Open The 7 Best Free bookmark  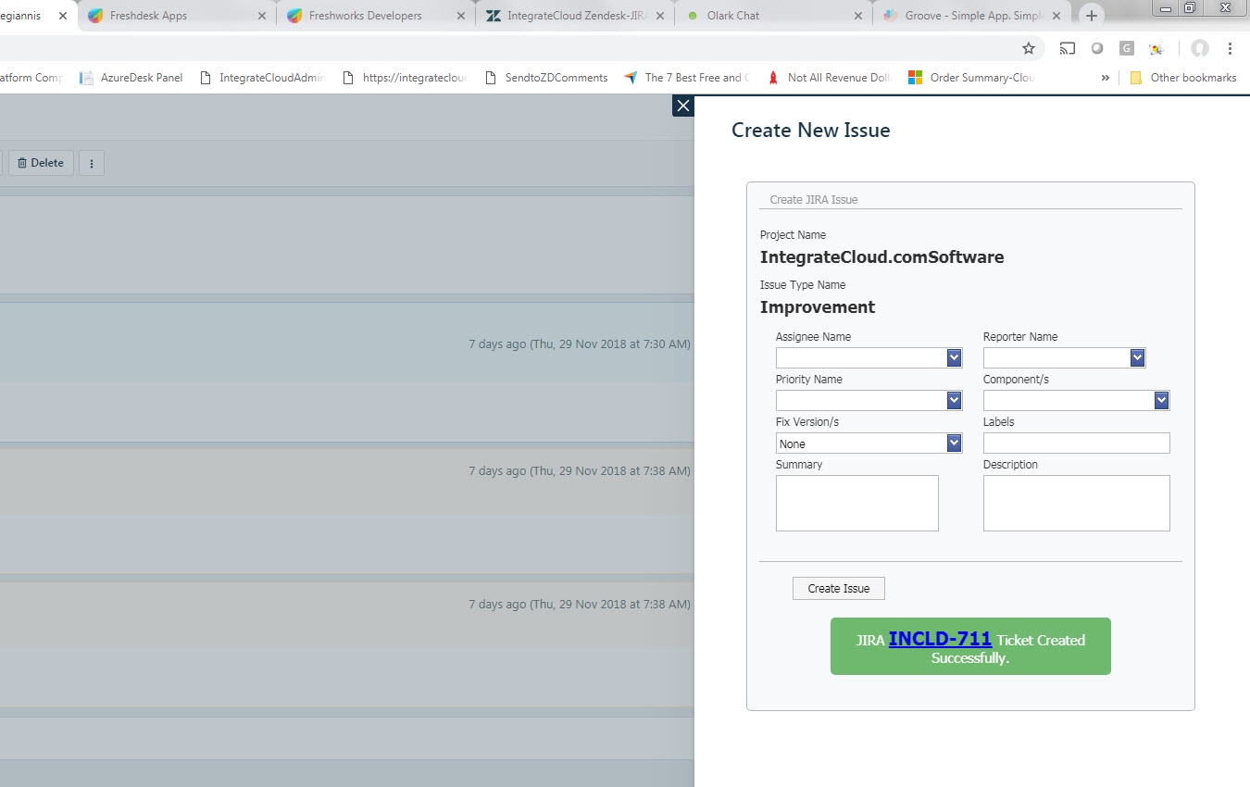pyautogui.click(x=687, y=78)
